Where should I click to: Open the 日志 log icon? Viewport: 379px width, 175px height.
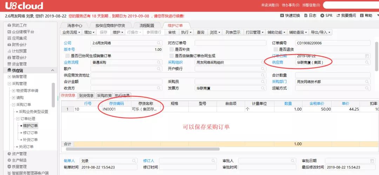(306, 16)
